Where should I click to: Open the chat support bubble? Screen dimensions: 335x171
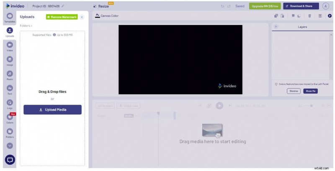coord(10,160)
